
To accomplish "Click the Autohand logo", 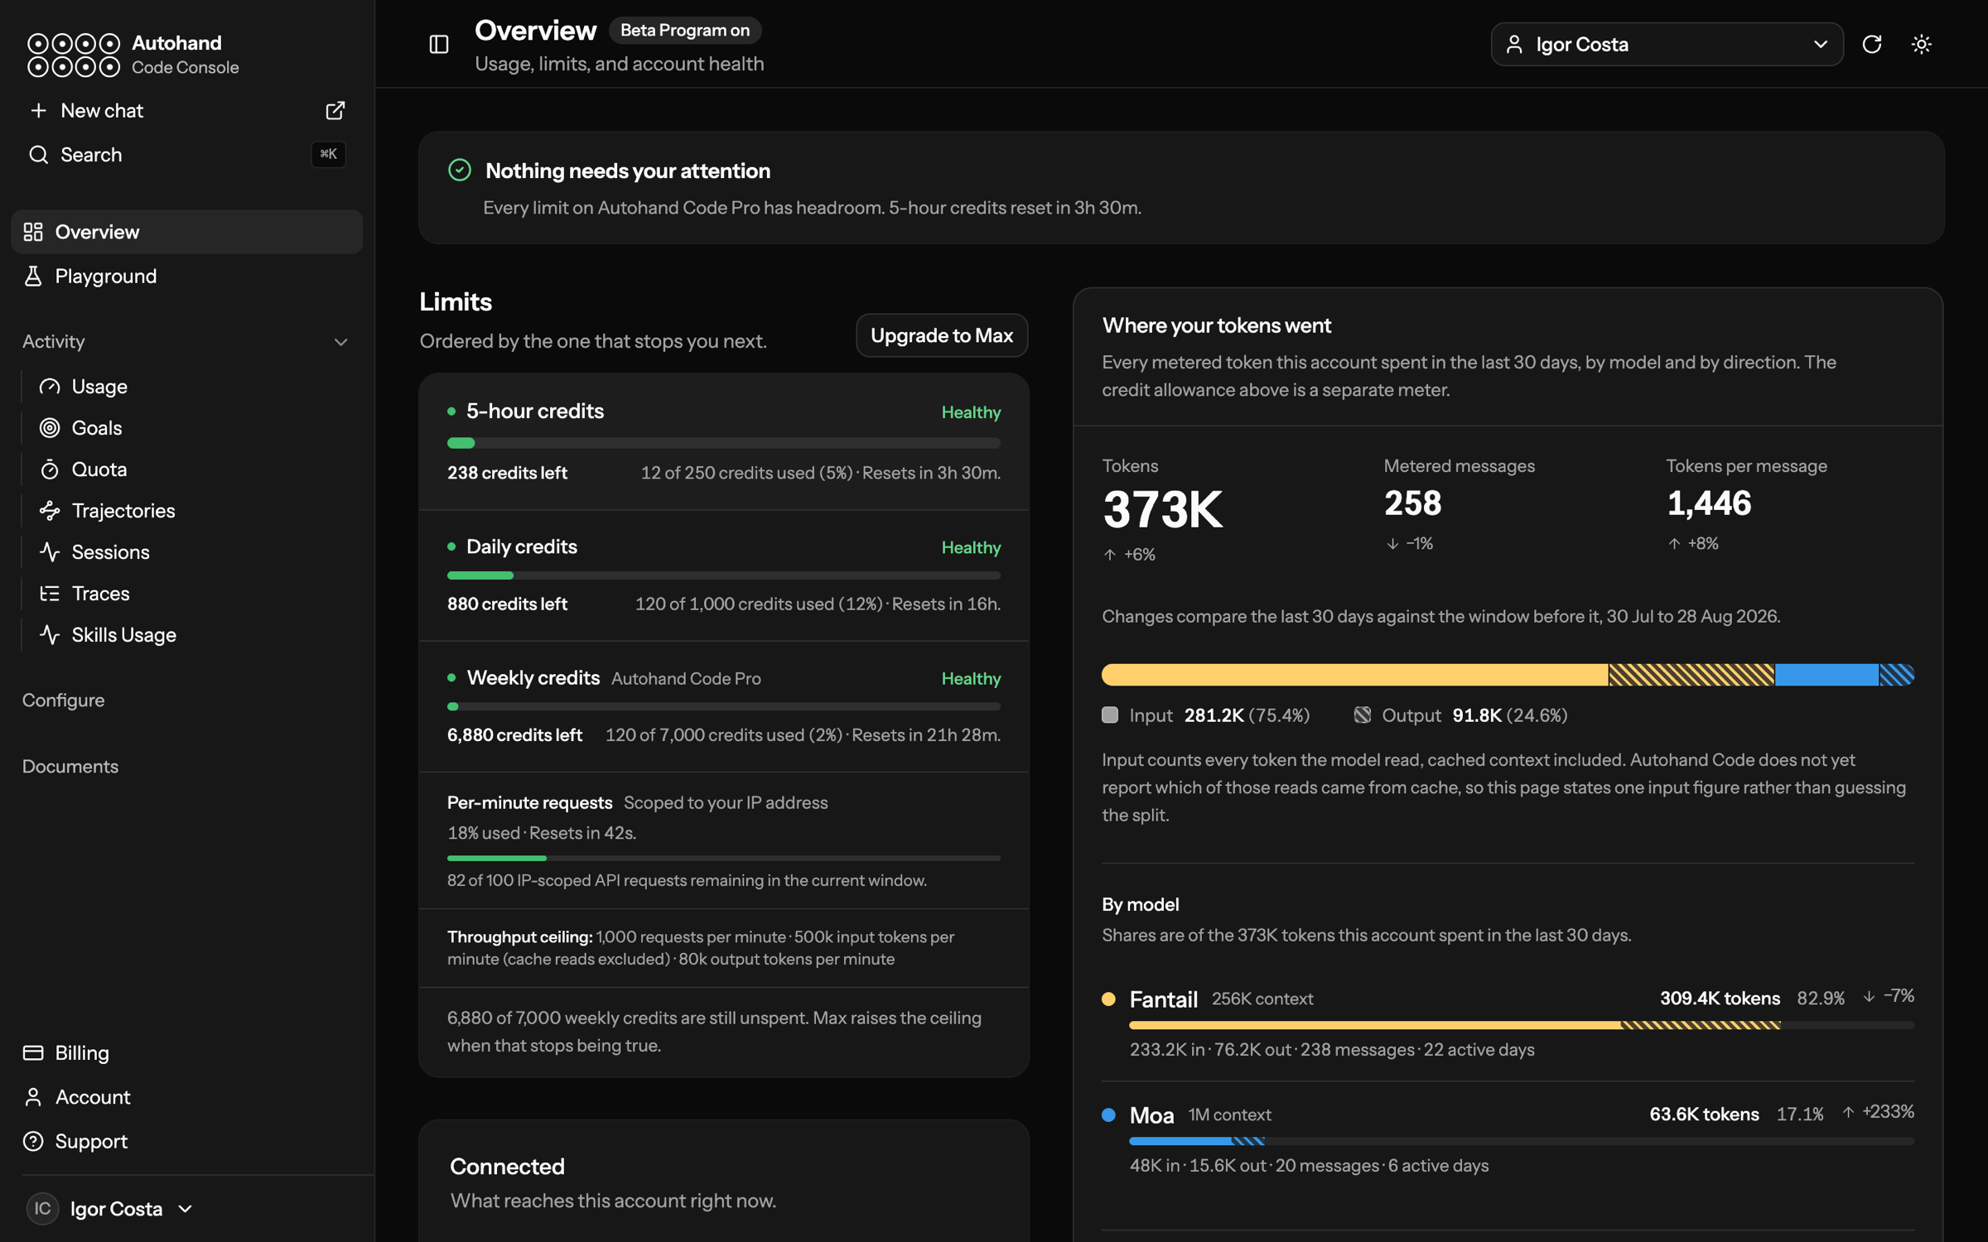I will (74, 55).
